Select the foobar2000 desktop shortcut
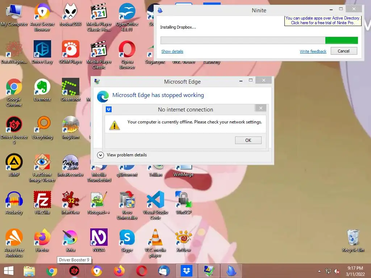This screenshot has height=278, width=371. (x=70, y=15)
